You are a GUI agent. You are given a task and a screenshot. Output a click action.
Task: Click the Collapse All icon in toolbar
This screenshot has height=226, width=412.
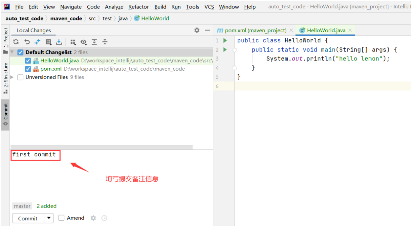tap(105, 42)
